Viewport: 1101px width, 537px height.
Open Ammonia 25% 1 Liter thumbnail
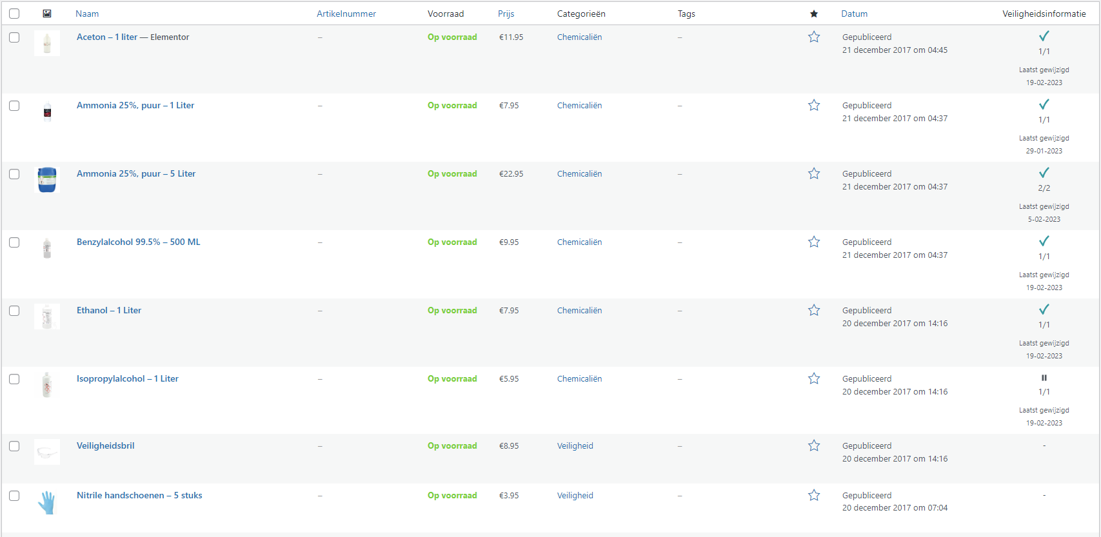47,112
